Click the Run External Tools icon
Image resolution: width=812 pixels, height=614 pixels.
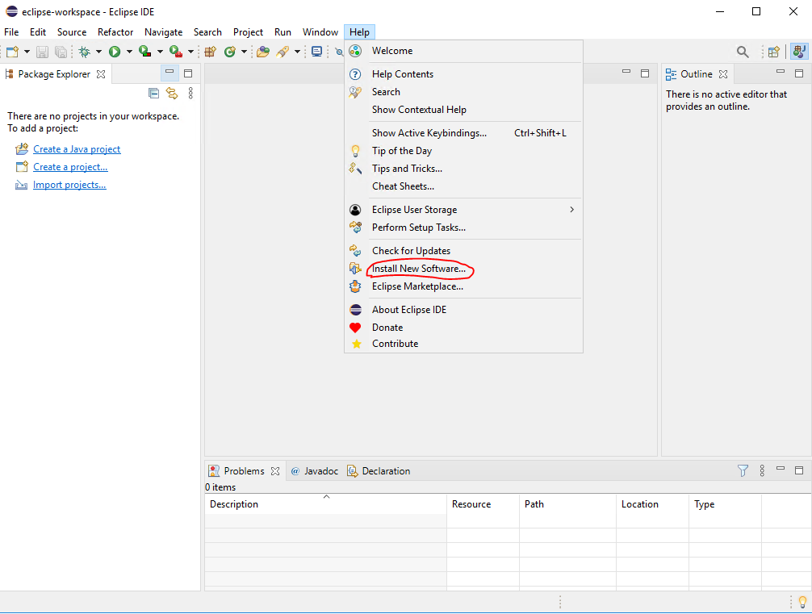[x=175, y=52]
